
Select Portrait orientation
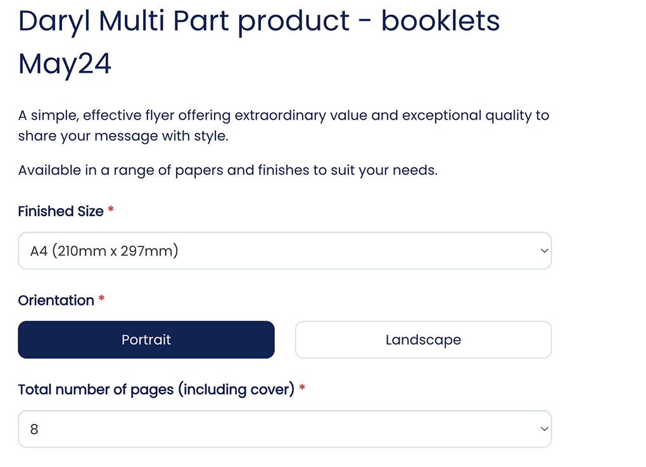click(x=146, y=340)
